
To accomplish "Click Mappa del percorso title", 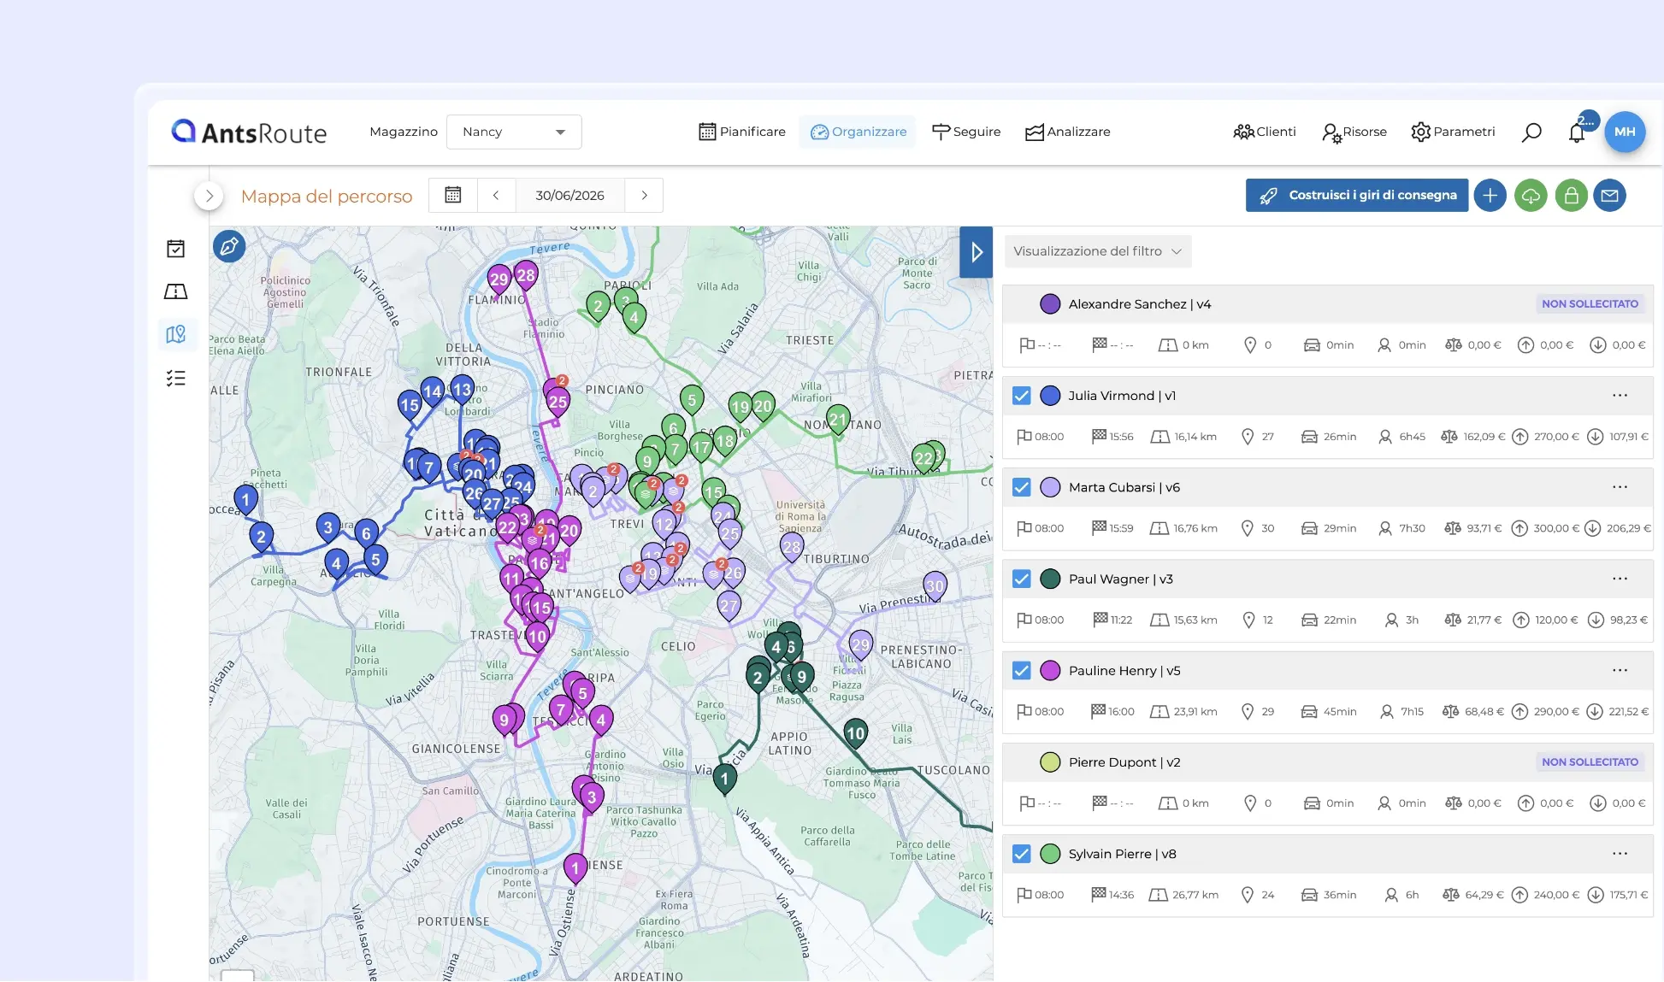I will pos(327,197).
